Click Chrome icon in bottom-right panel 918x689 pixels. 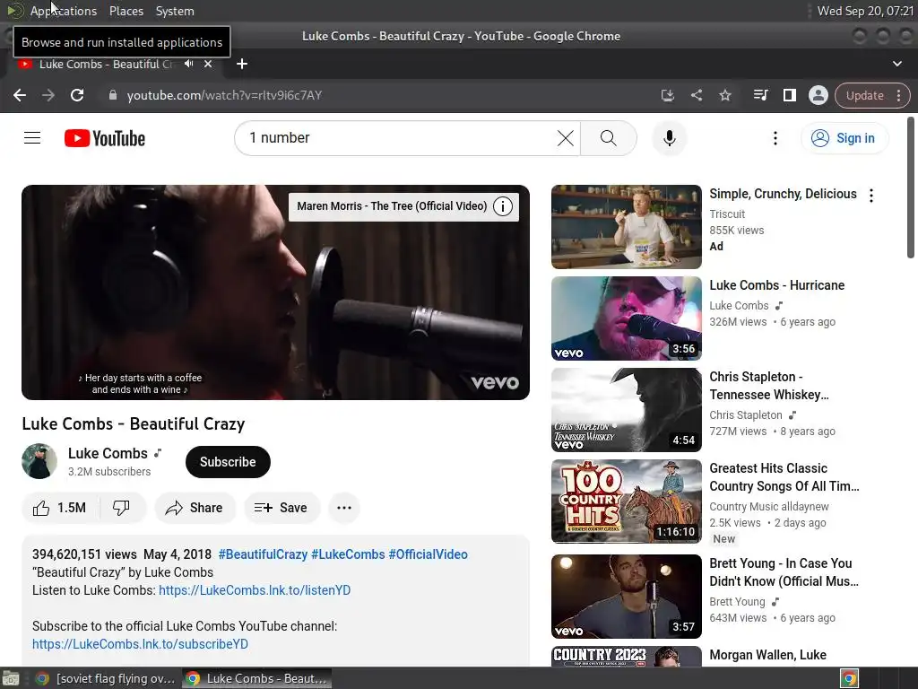849,678
